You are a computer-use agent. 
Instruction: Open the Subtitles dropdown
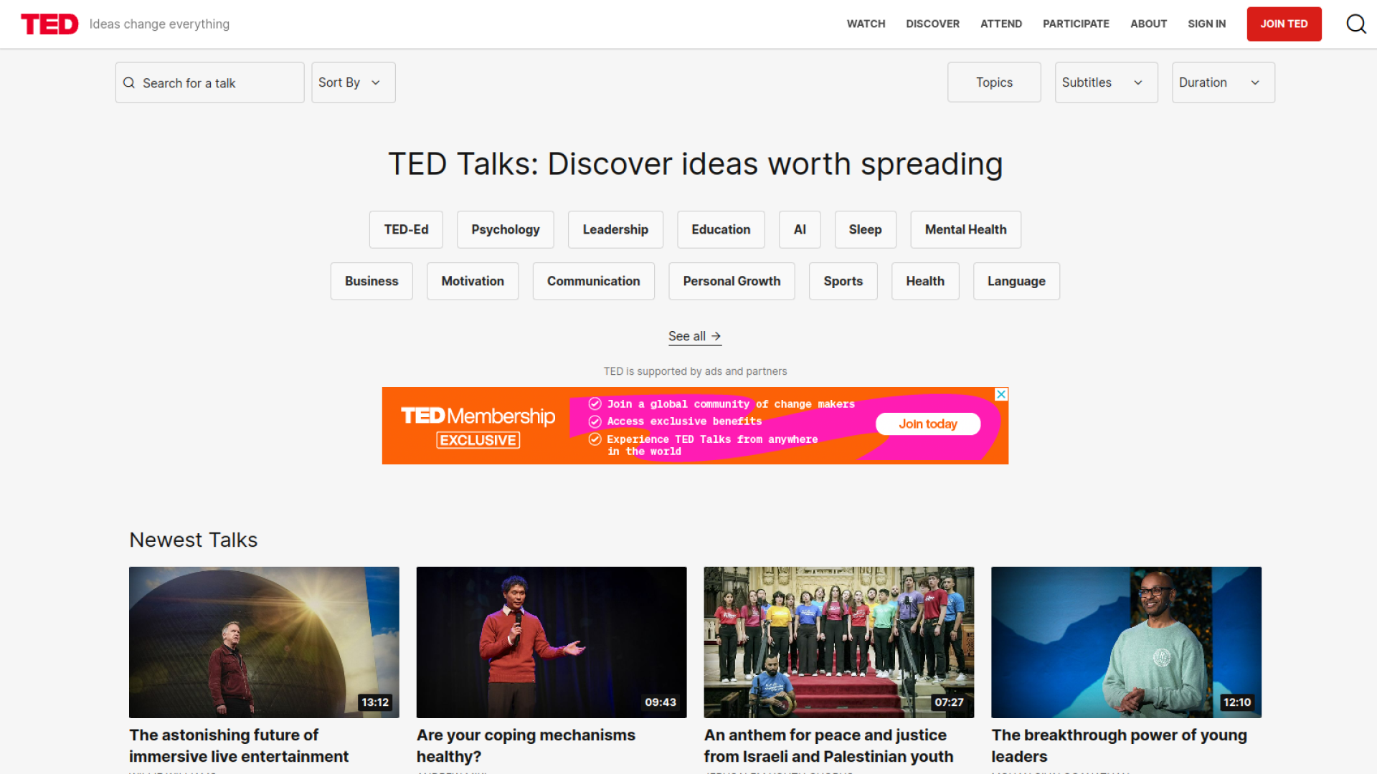coord(1105,82)
